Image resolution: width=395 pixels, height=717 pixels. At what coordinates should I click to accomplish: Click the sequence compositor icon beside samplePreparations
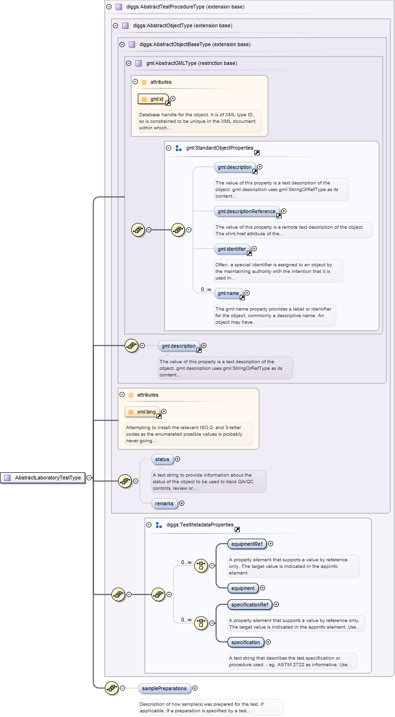(111, 688)
